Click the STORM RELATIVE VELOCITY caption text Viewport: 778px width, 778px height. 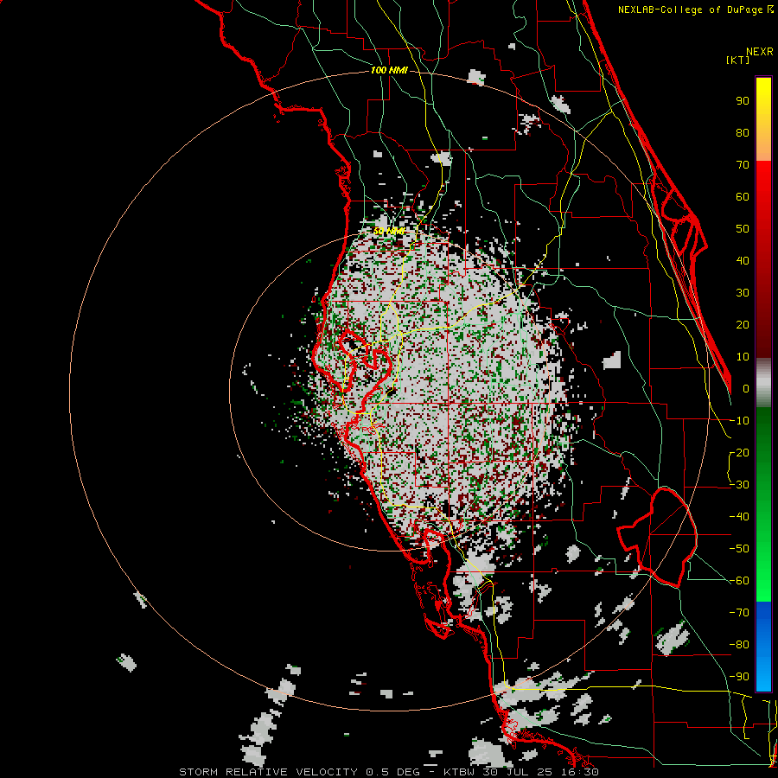(x=268, y=772)
